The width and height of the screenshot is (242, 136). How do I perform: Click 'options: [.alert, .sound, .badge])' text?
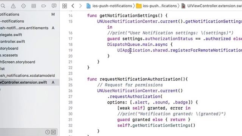coord(150,102)
